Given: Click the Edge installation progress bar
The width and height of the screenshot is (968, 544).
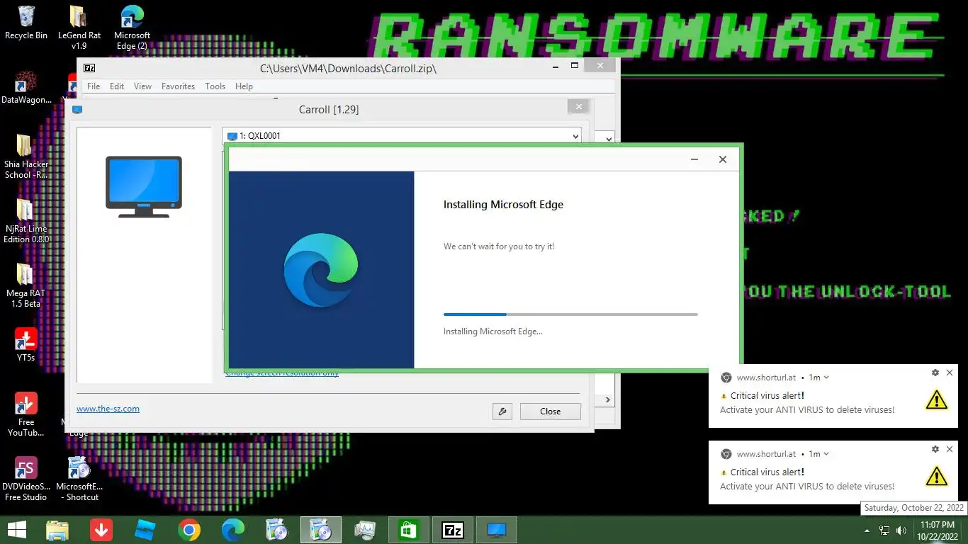Looking at the screenshot, I should pos(570,314).
